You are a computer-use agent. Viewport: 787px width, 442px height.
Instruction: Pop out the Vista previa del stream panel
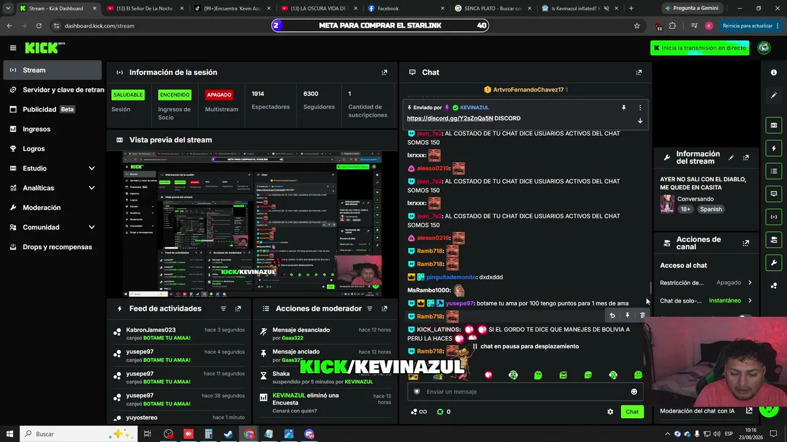click(384, 140)
